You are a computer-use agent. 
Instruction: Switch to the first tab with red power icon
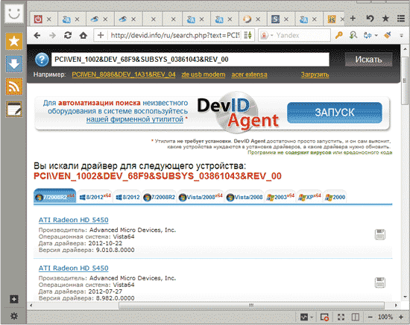click(x=38, y=19)
